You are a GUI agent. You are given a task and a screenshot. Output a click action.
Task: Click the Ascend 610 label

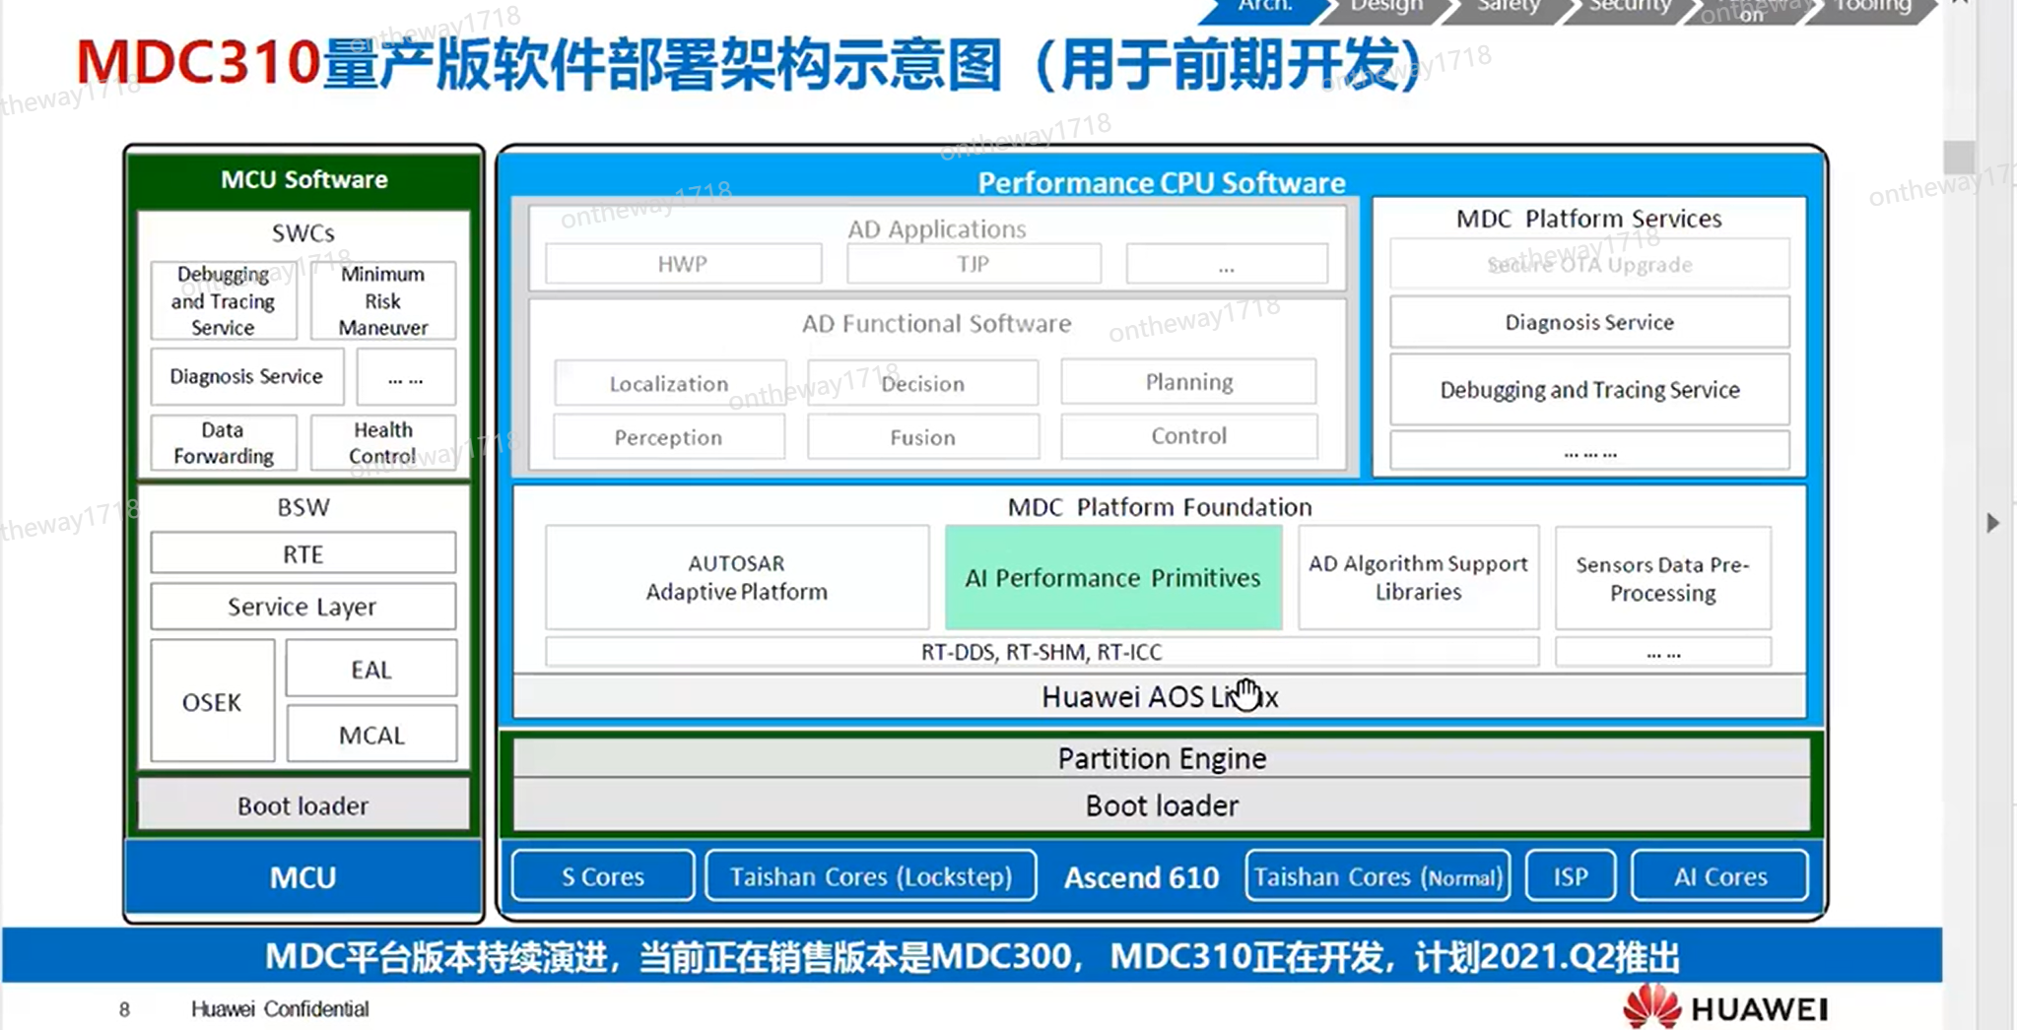click(1141, 877)
